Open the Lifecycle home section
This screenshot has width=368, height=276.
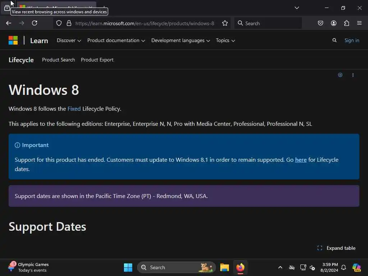(21, 60)
